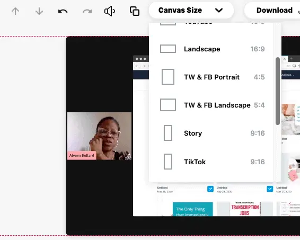
Task: Click the teal 'The Only Thing' pin thumbnail
Action: 192,209
